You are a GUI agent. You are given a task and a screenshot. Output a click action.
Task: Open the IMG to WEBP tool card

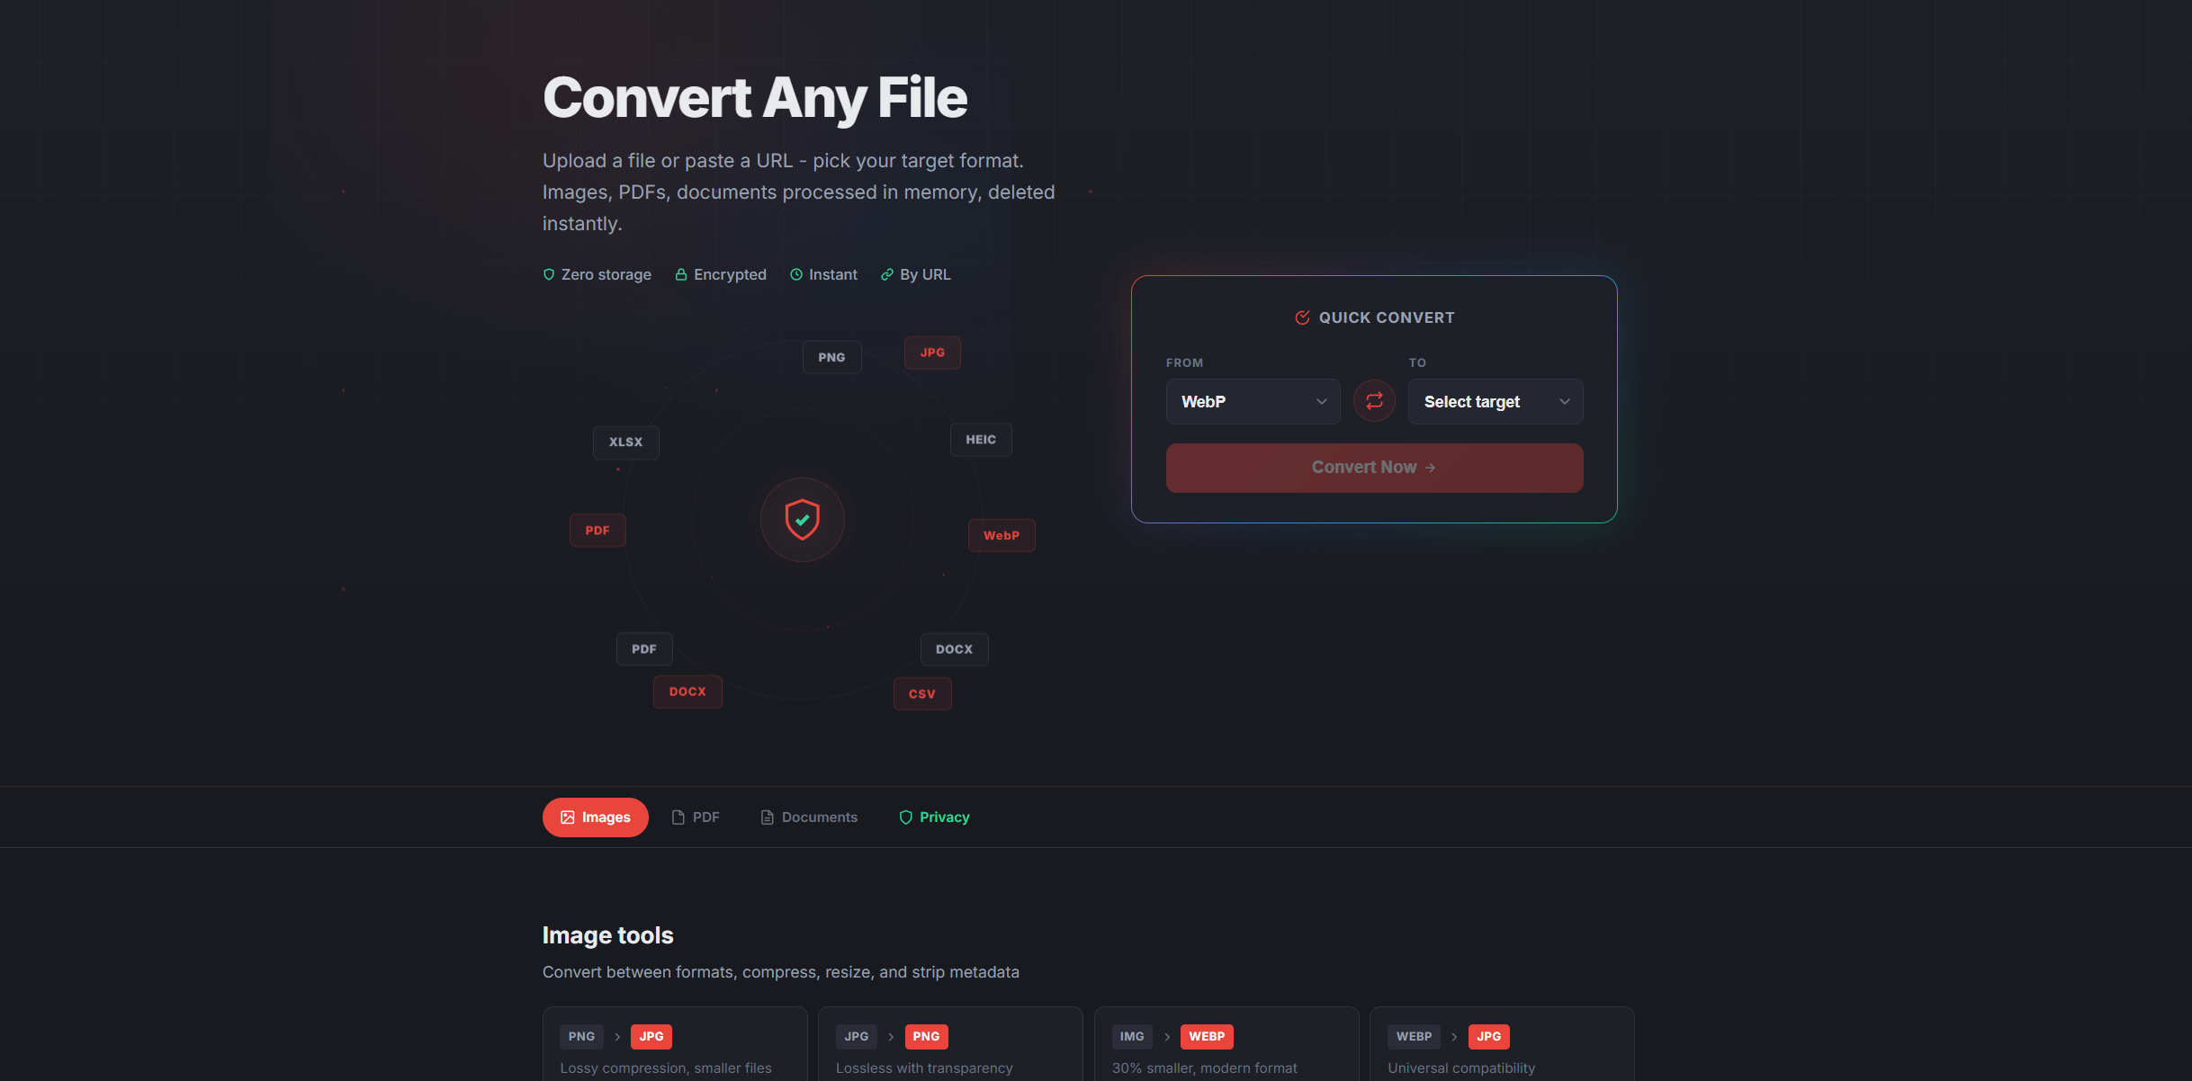[x=1226, y=1044]
